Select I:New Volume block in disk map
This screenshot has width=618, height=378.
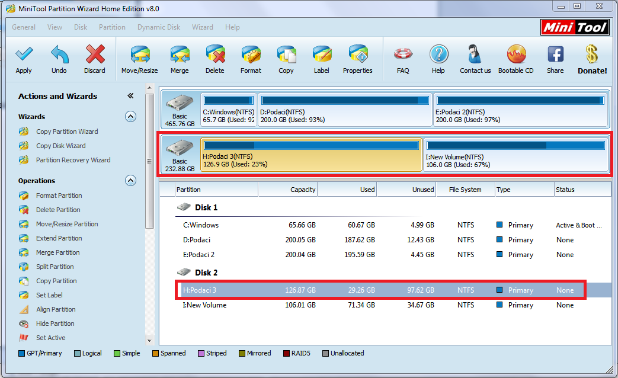[516, 155]
